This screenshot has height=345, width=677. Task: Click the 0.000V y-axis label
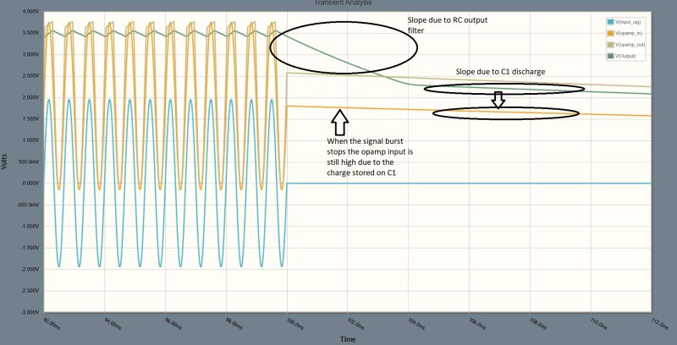coord(30,183)
